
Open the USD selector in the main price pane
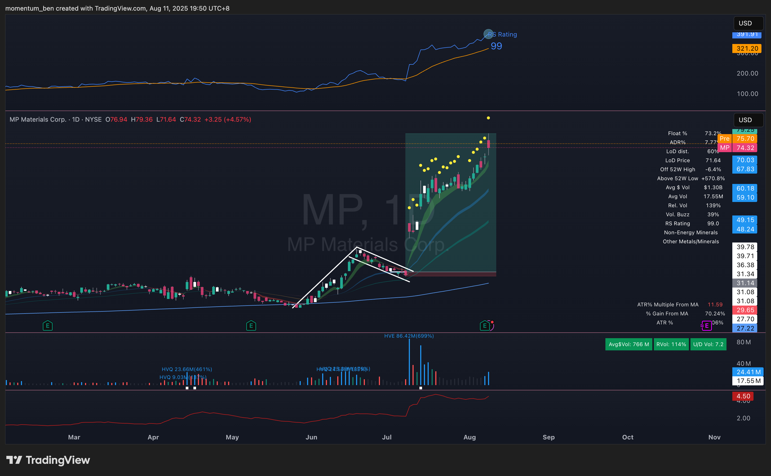click(748, 120)
